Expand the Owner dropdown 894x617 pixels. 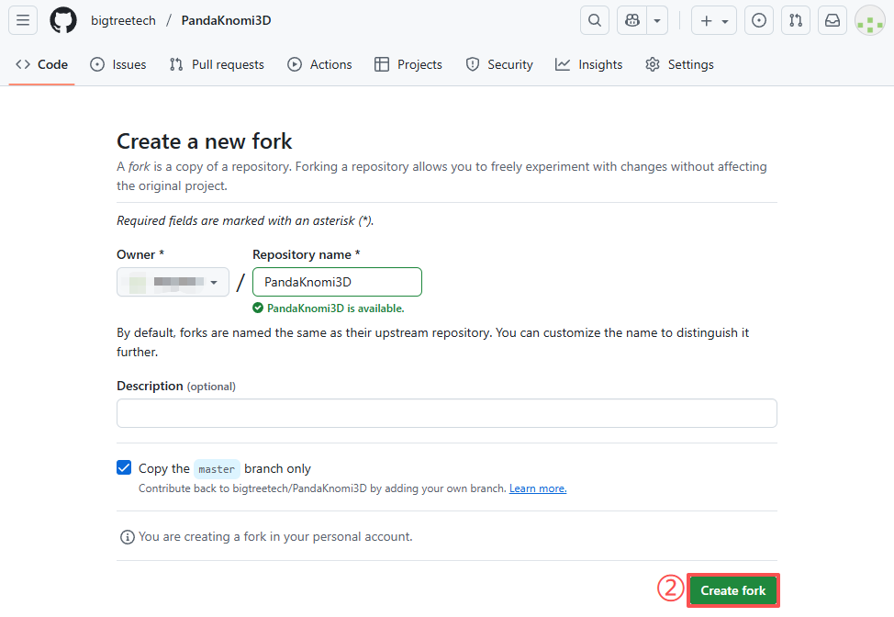tap(173, 282)
